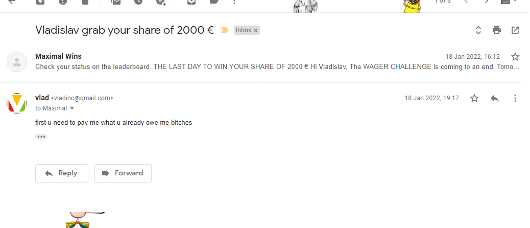This screenshot has width=530, height=228.
Task: Toggle the yellow importance marker
Action: pyautogui.click(x=224, y=30)
